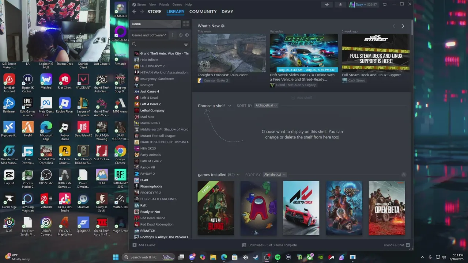Screen dimensions: 468x263
Task: Open Alphabetical sort for games installed
Action: [x=275, y=175]
